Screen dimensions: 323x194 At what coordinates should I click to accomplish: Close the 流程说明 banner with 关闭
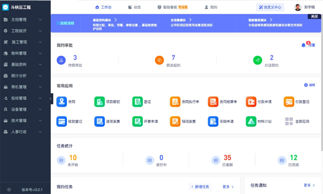click(314, 16)
